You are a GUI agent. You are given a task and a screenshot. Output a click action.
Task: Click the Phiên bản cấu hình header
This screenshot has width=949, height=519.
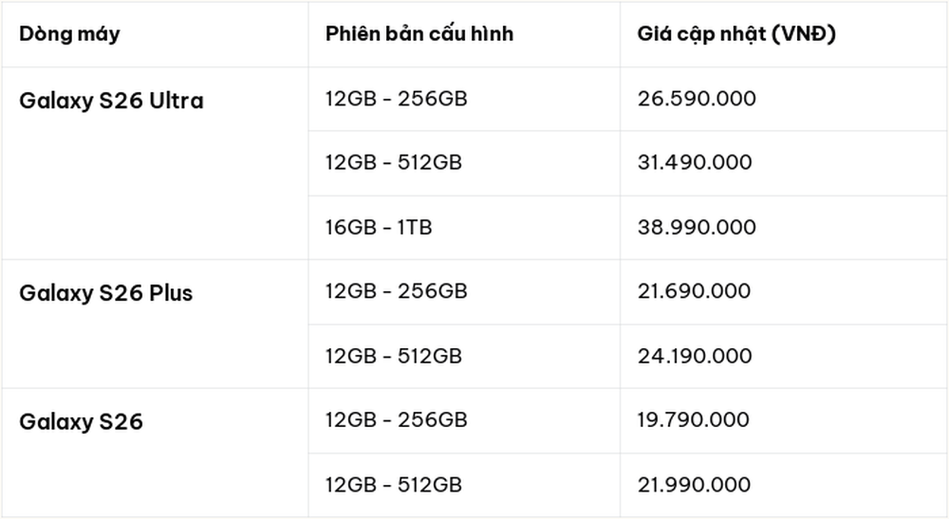[419, 33]
